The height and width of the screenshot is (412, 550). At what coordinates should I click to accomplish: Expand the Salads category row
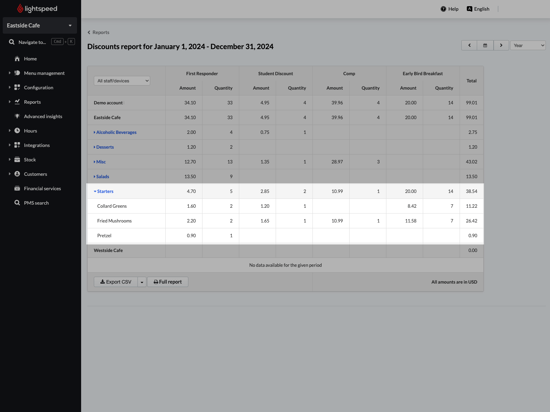point(101,176)
